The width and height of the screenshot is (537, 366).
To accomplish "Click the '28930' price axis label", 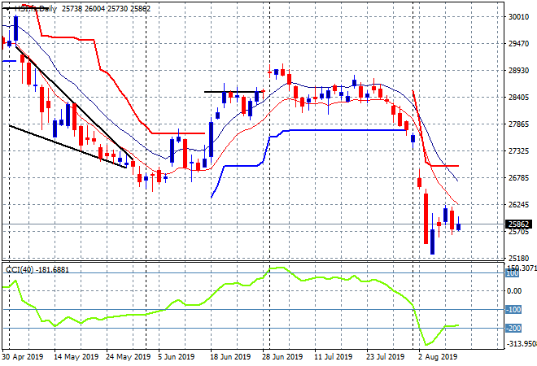I will click(518, 71).
